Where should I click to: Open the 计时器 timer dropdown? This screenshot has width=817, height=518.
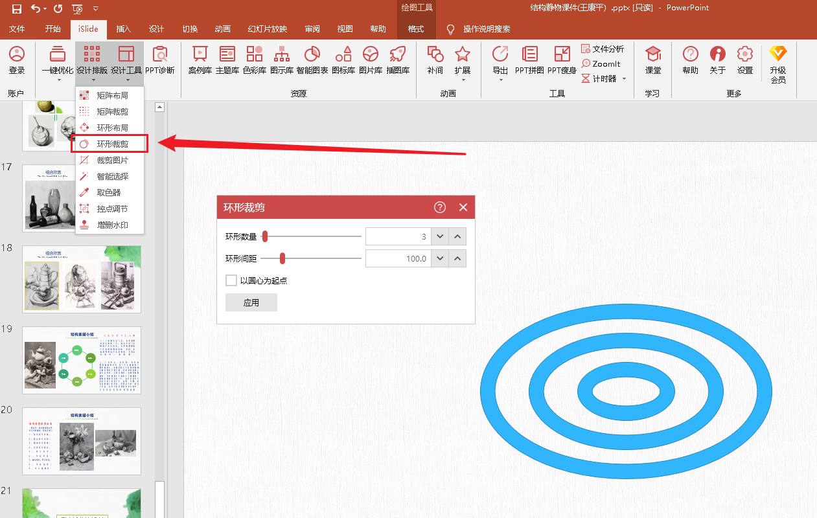pyautogui.click(x=624, y=78)
